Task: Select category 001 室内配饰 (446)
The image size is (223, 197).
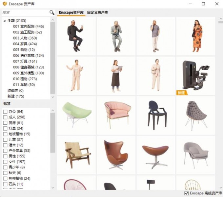Action: point(29,27)
